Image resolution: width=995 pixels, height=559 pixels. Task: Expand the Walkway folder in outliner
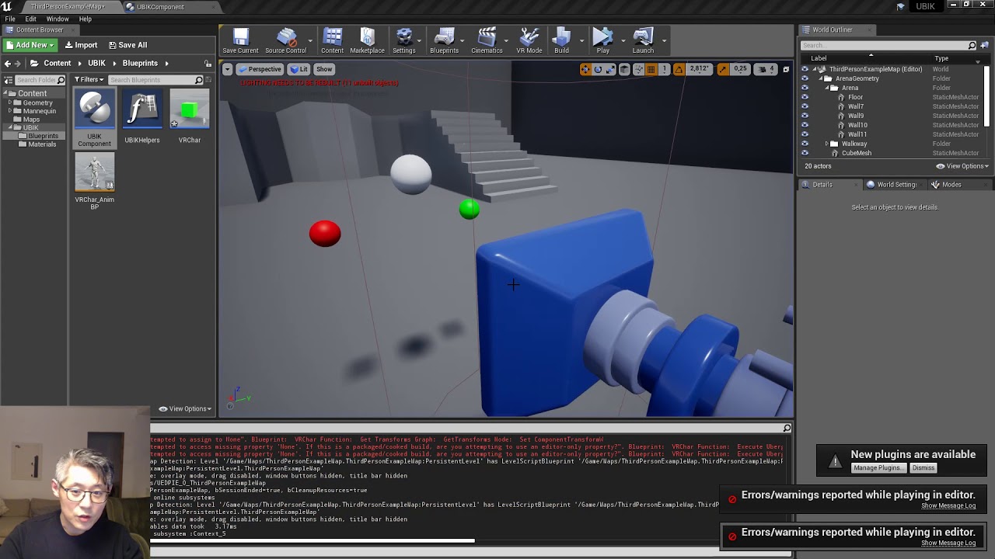click(826, 144)
